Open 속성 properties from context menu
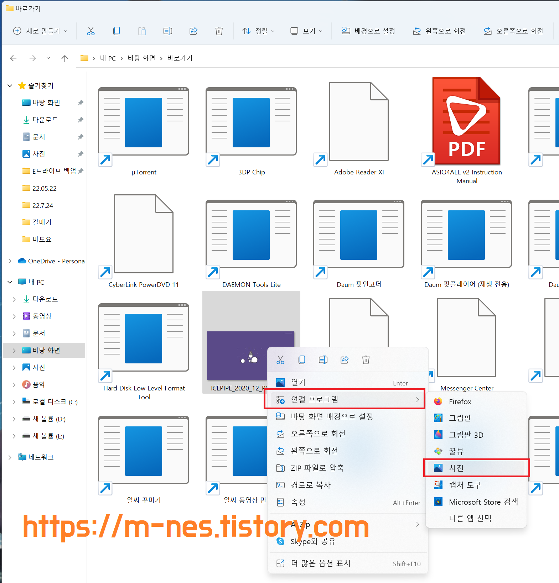Image resolution: width=559 pixels, height=583 pixels. pyautogui.click(x=348, y=502)
